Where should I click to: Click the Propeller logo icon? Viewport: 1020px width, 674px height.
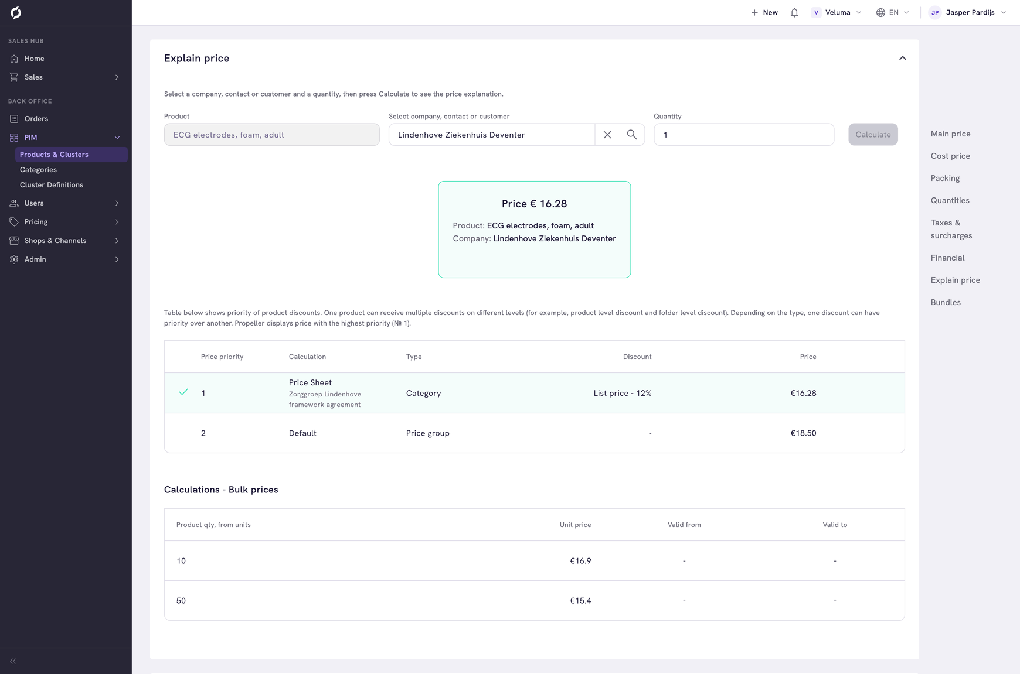[16, 13]
